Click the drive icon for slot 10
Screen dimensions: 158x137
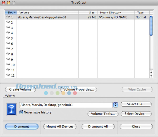tap(8, 64)
